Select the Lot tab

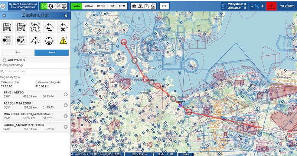pyautogui.click(x=18, y=53)
